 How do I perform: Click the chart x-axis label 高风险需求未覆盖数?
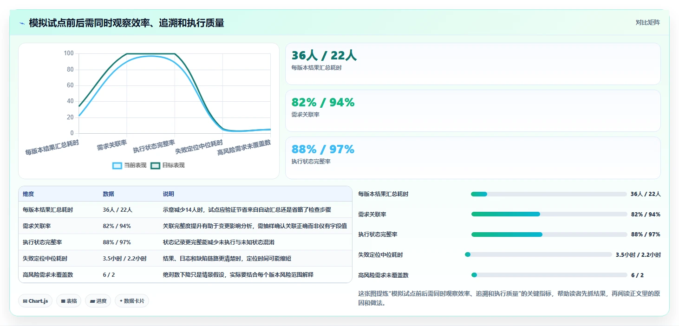pos(244,147)
